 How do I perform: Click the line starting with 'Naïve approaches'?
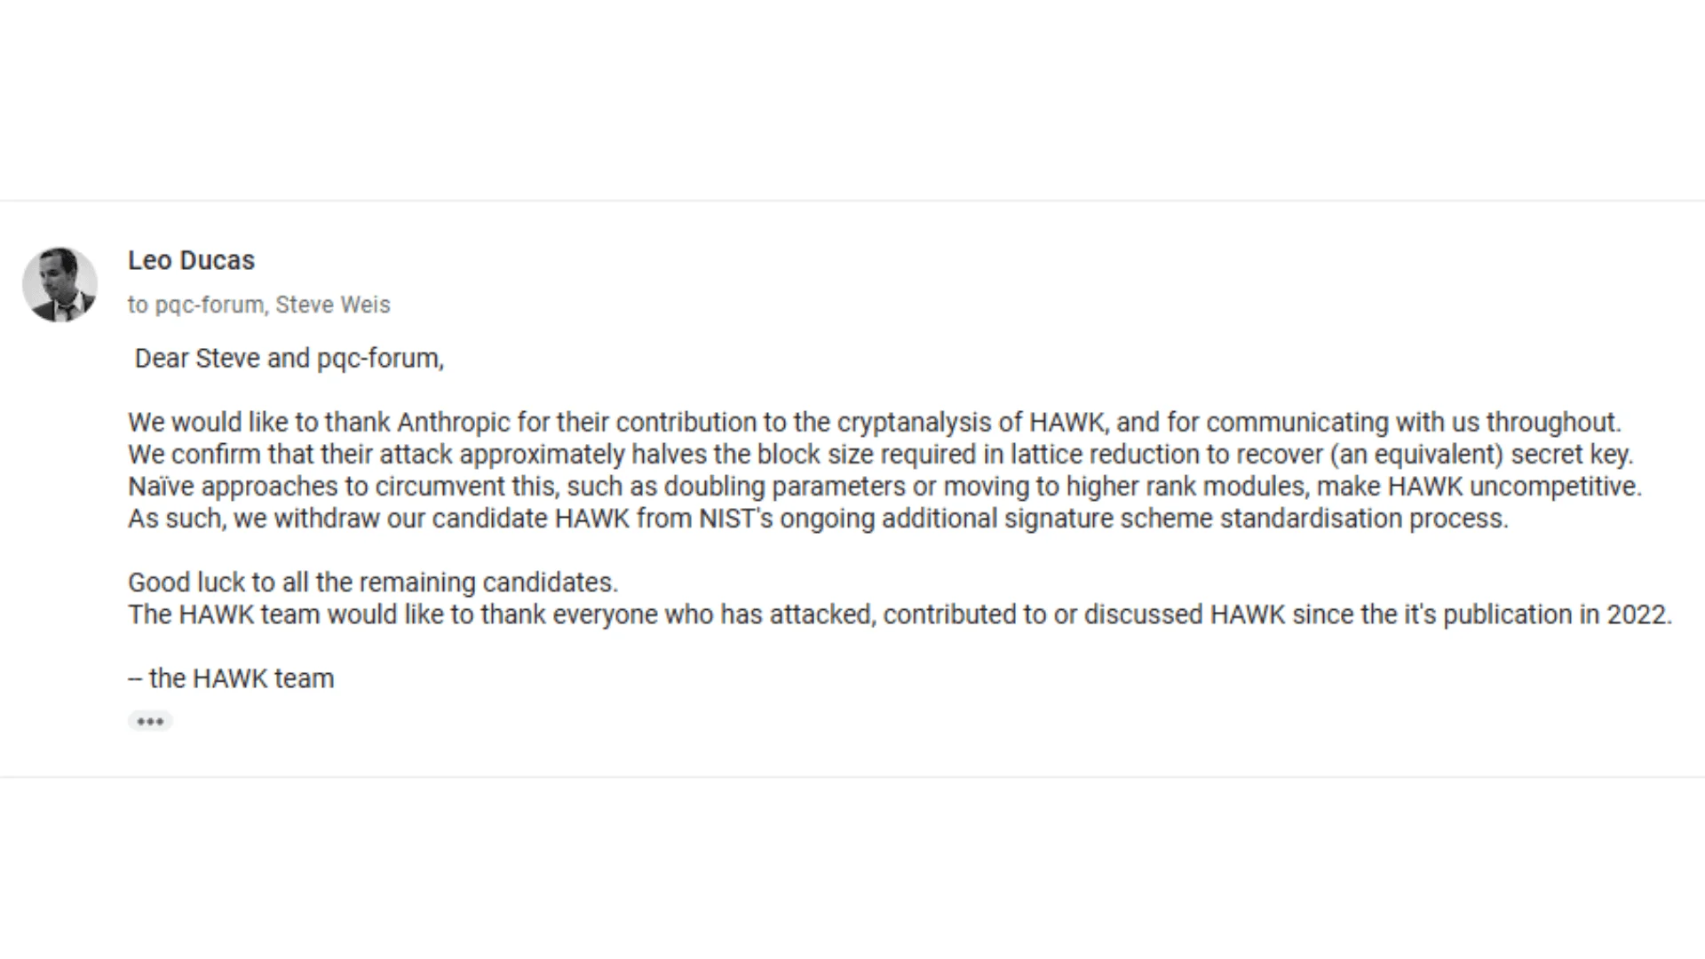coord(885,486)
